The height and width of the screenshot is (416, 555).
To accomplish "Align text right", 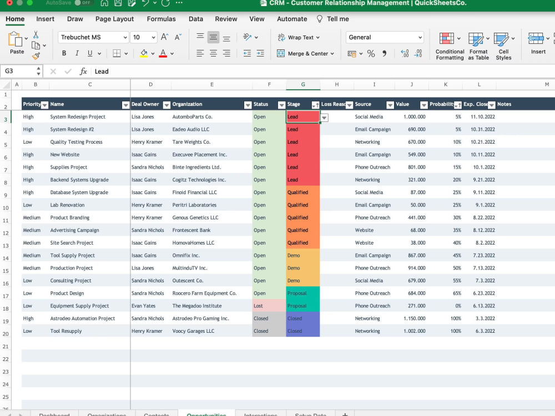I will tap(226, 53).
